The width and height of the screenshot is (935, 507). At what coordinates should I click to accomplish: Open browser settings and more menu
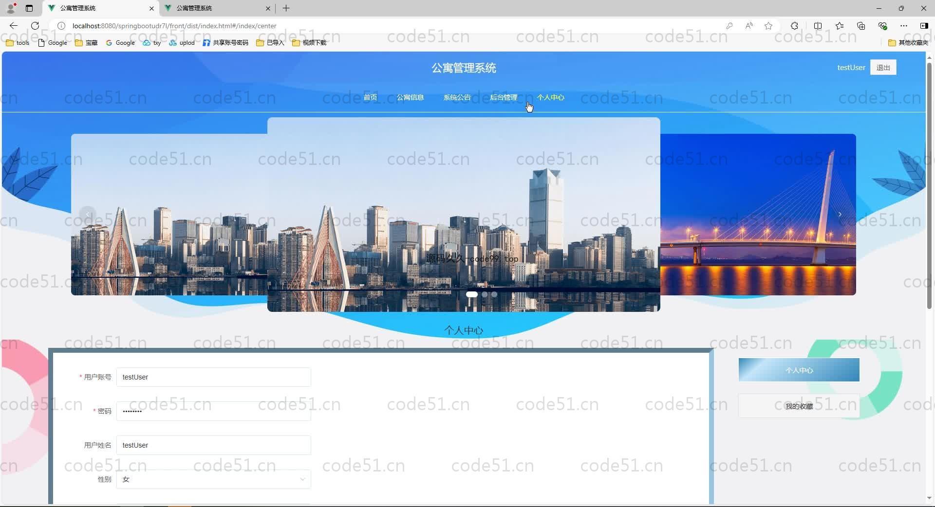904,26
